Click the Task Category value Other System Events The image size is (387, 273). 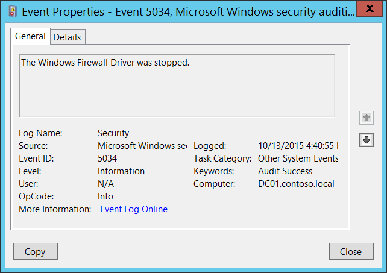click(298, 158)
